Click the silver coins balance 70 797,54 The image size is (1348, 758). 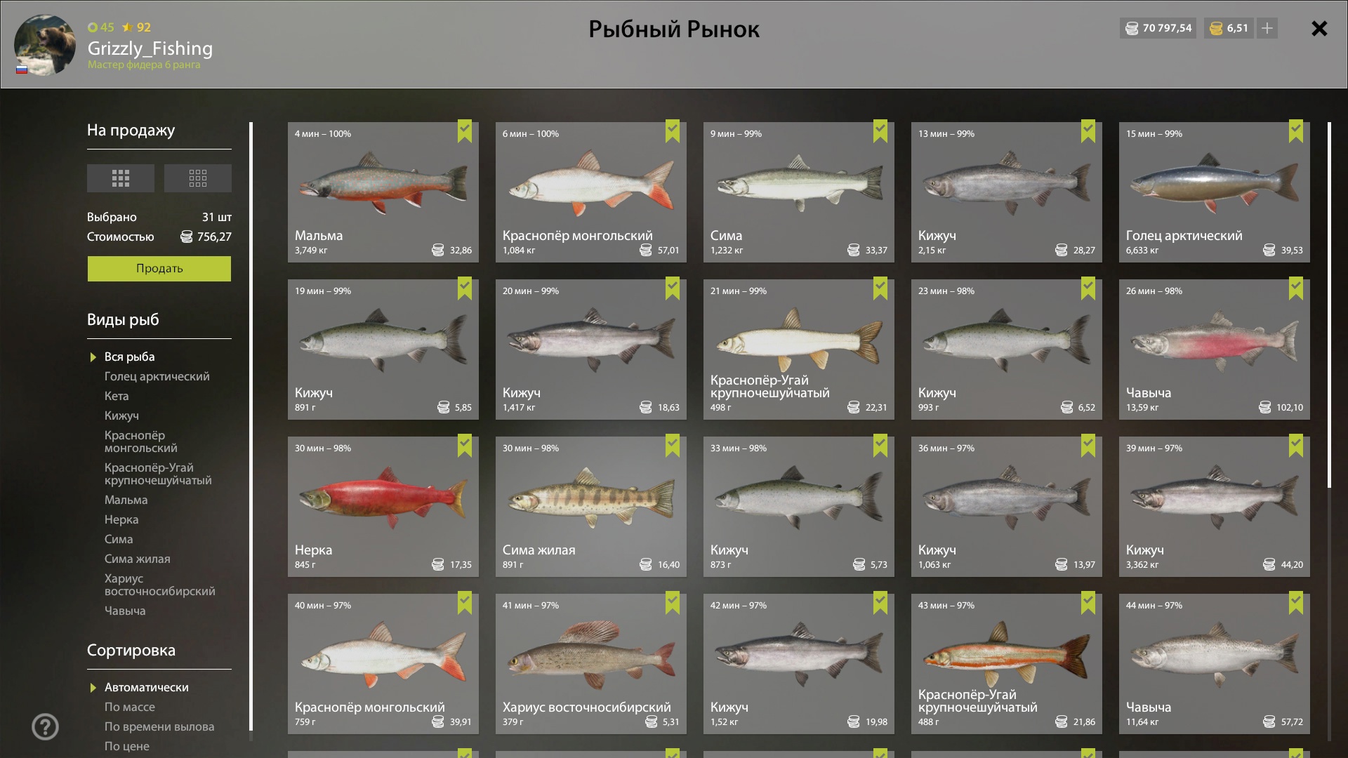1158,28
